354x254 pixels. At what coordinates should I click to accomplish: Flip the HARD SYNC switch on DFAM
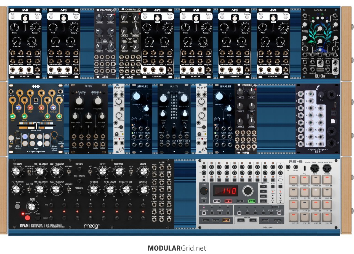click(29, 189)
